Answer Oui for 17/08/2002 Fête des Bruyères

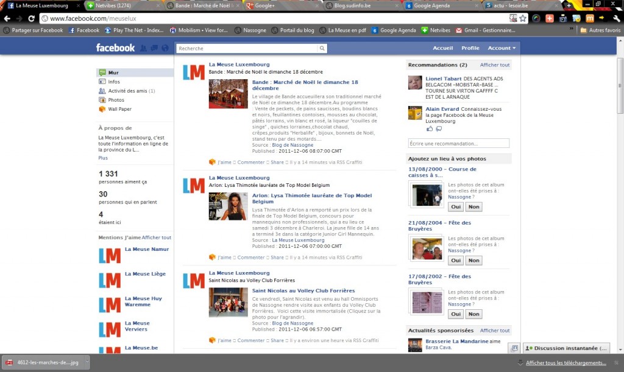click(x=455, y=314)
